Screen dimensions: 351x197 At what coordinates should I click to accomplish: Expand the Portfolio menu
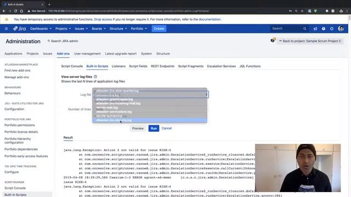pos(139,28)
